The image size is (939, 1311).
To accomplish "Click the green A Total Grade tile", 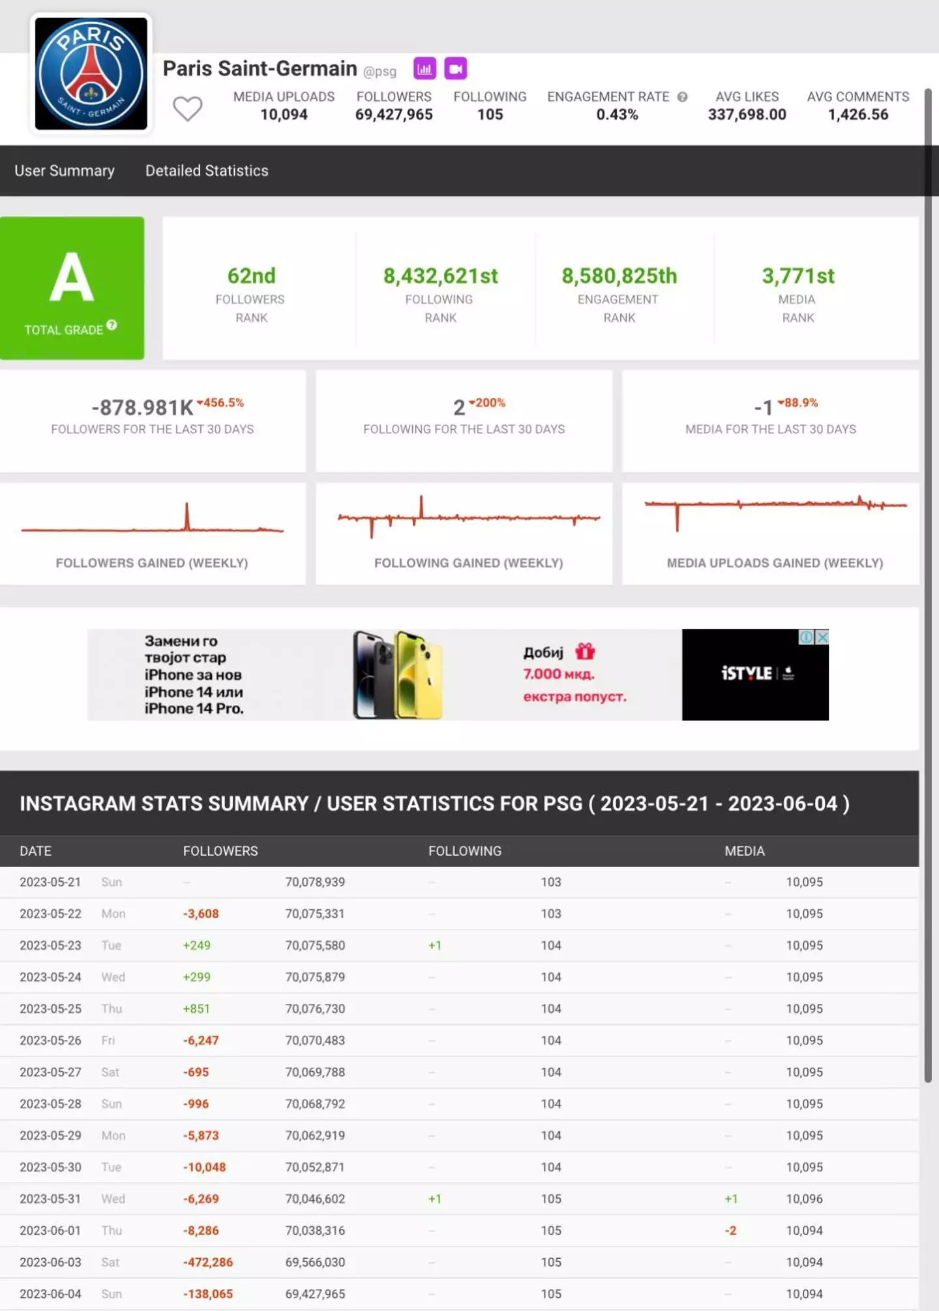I will [x=72, y=288].
